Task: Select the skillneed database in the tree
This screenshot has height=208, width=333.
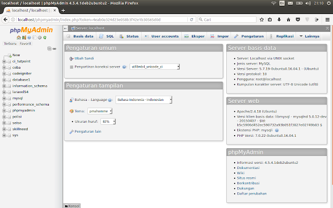Action: [x=20, y=129]
